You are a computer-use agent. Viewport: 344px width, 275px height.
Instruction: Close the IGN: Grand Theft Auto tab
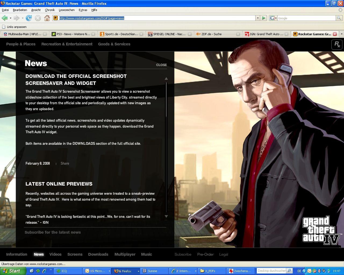point(286,34)
